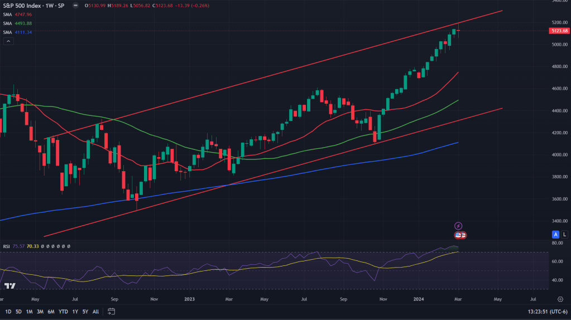Toggle log scale with the L button

[x=564, y=235]
